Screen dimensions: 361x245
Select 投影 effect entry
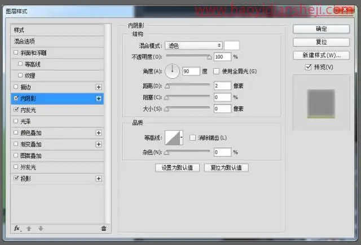58,179
